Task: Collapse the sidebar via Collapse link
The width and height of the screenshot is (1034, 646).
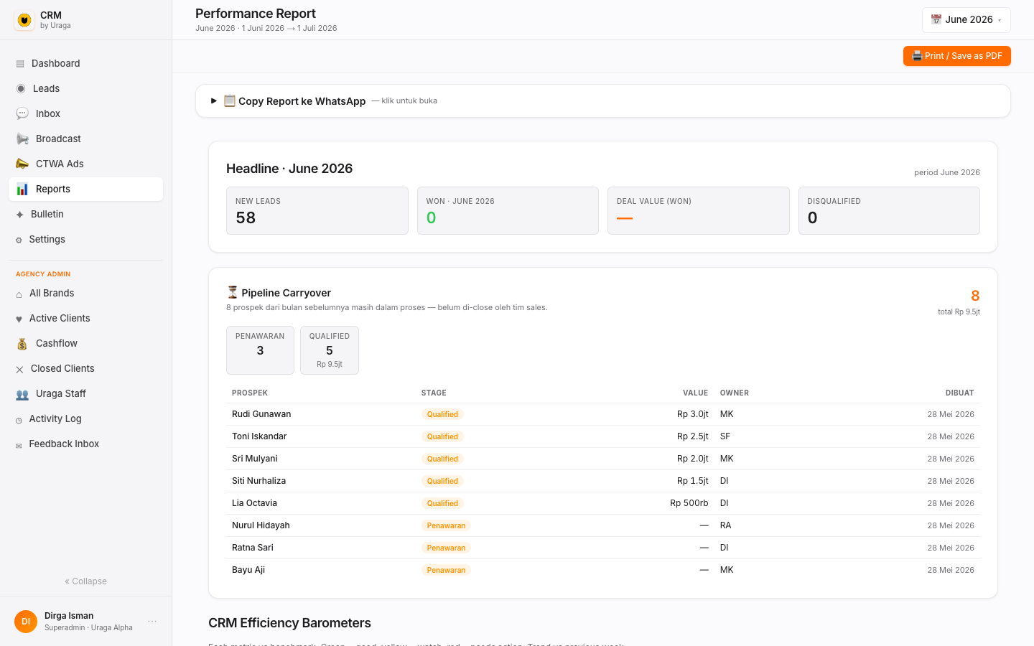Action: click(85, 581)
